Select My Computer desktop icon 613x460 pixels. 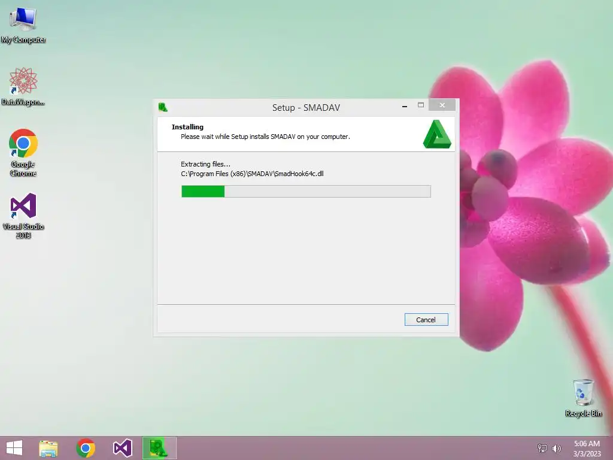tap(23, 25)
